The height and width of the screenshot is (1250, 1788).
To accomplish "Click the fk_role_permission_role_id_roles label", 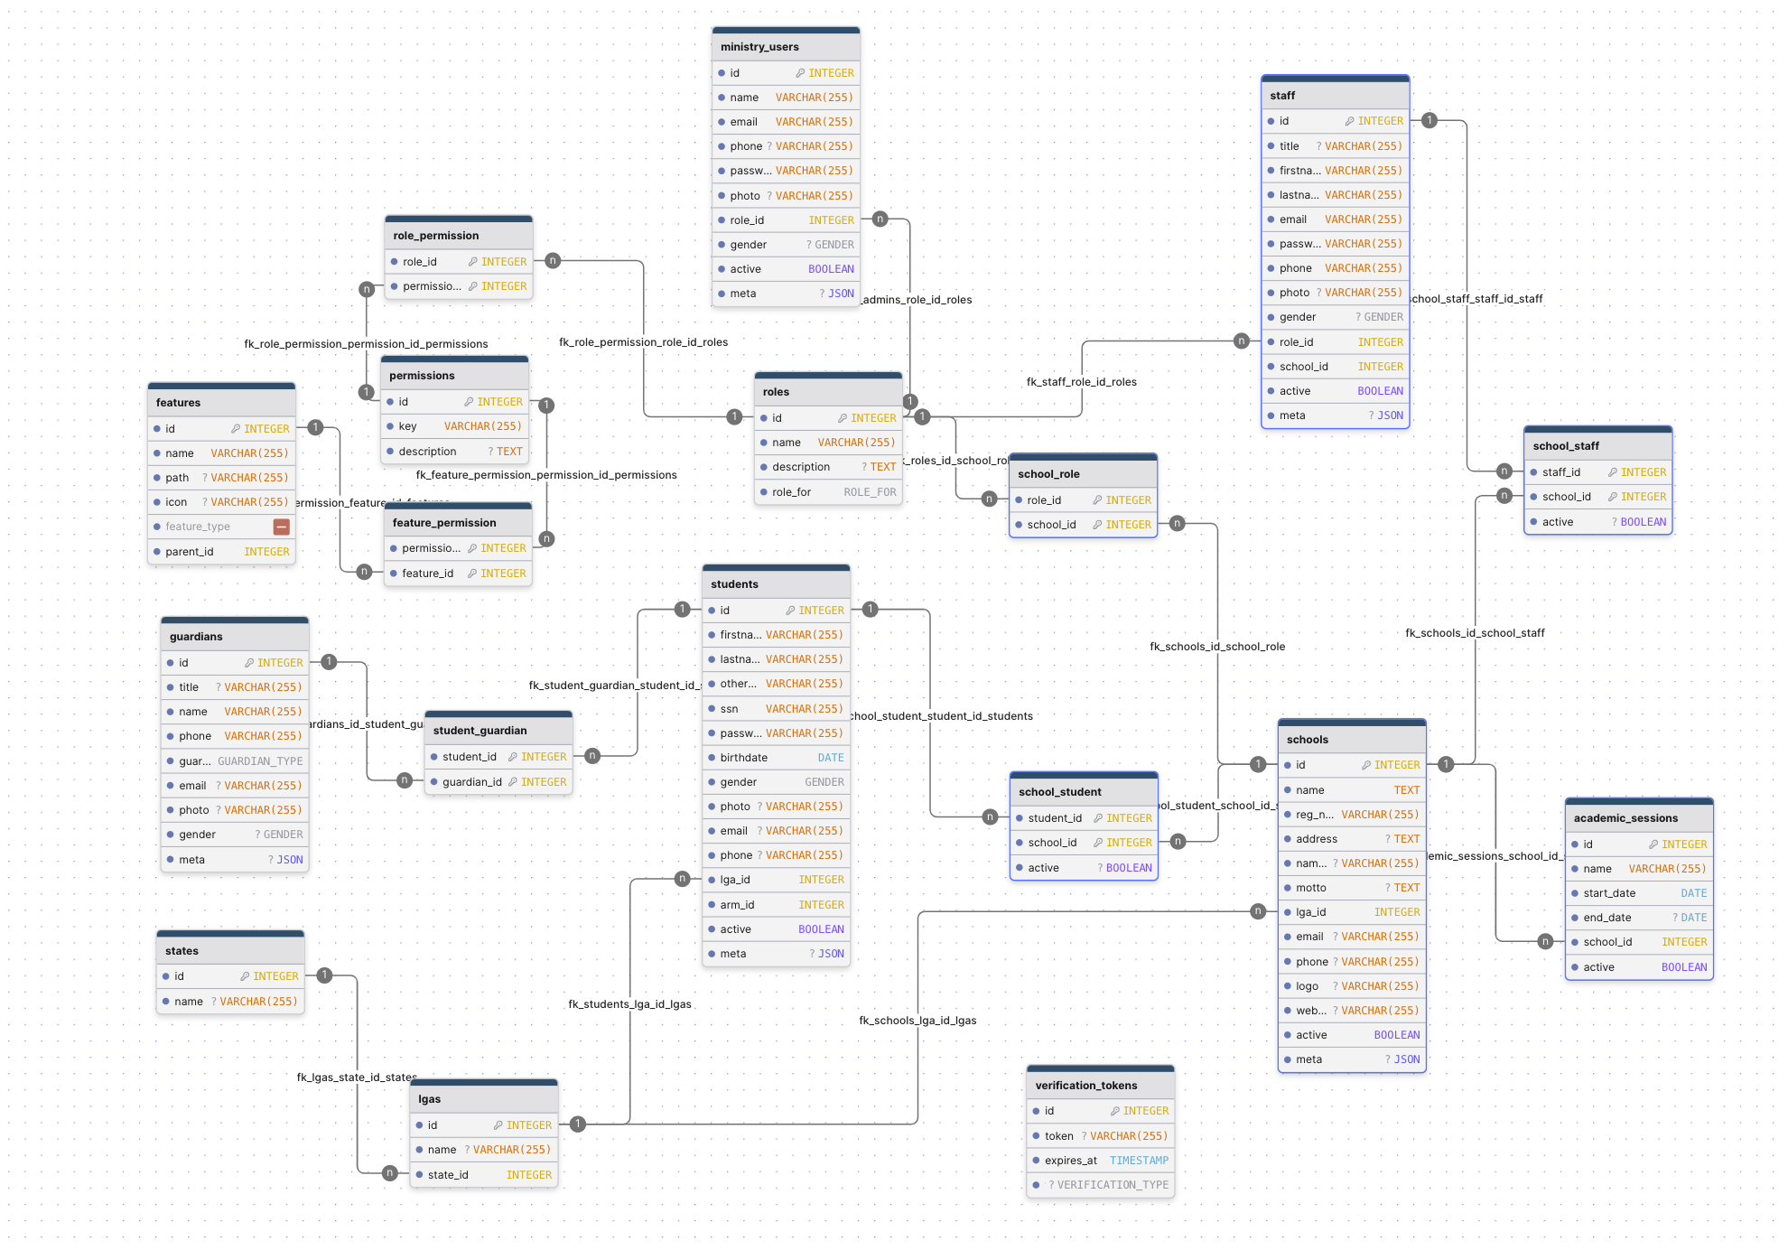I will tap(643, 342).
